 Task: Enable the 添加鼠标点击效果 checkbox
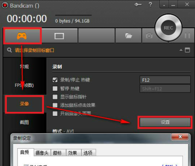tap(55, 105)
